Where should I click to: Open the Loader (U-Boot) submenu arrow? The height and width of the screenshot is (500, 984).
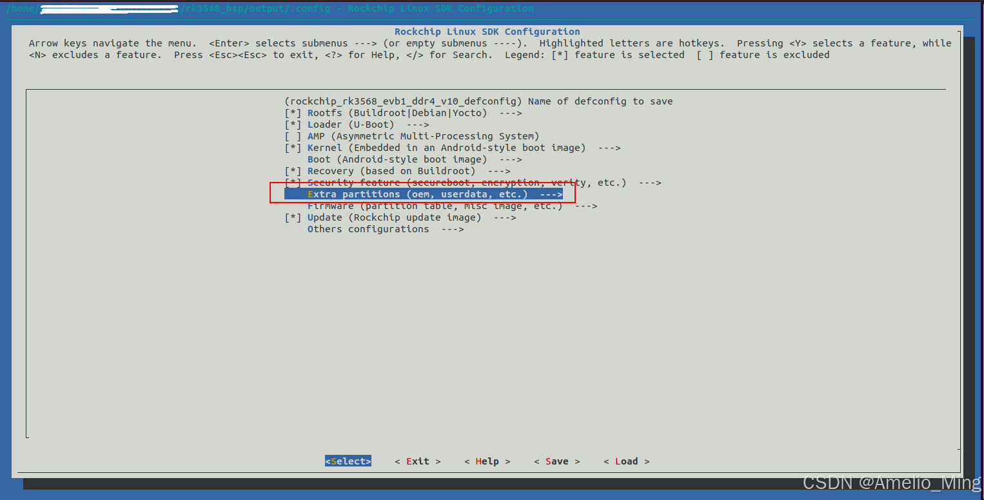[x=418, y=125]
